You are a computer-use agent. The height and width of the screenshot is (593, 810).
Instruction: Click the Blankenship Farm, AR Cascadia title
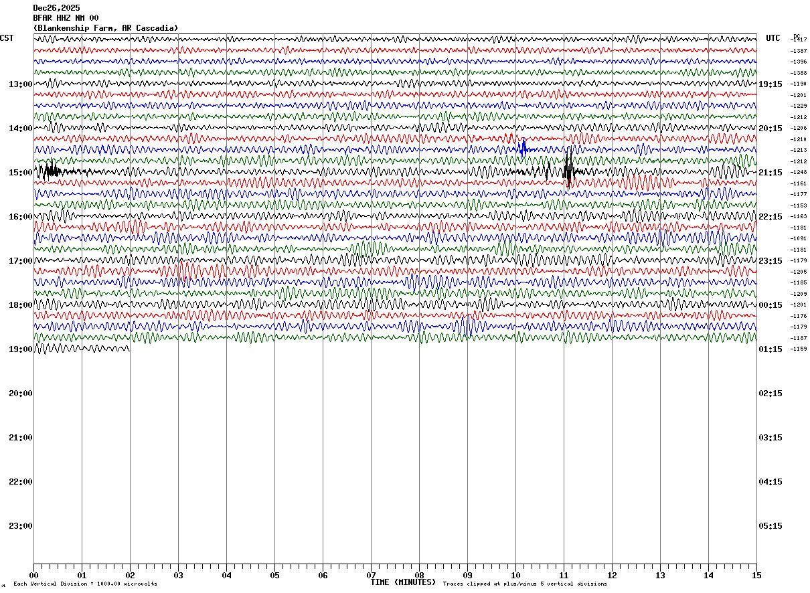[x=106, y=28]
